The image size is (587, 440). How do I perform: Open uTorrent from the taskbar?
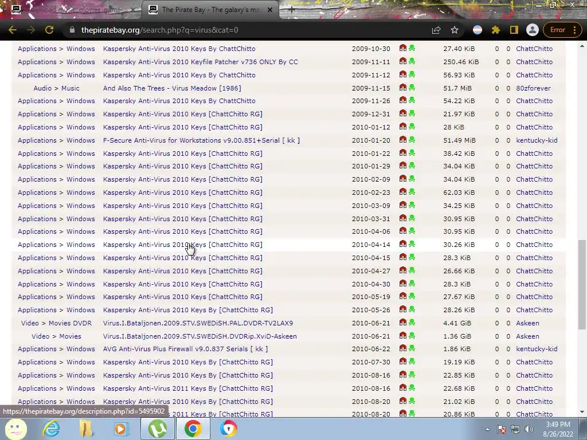[x=157, y=429]
